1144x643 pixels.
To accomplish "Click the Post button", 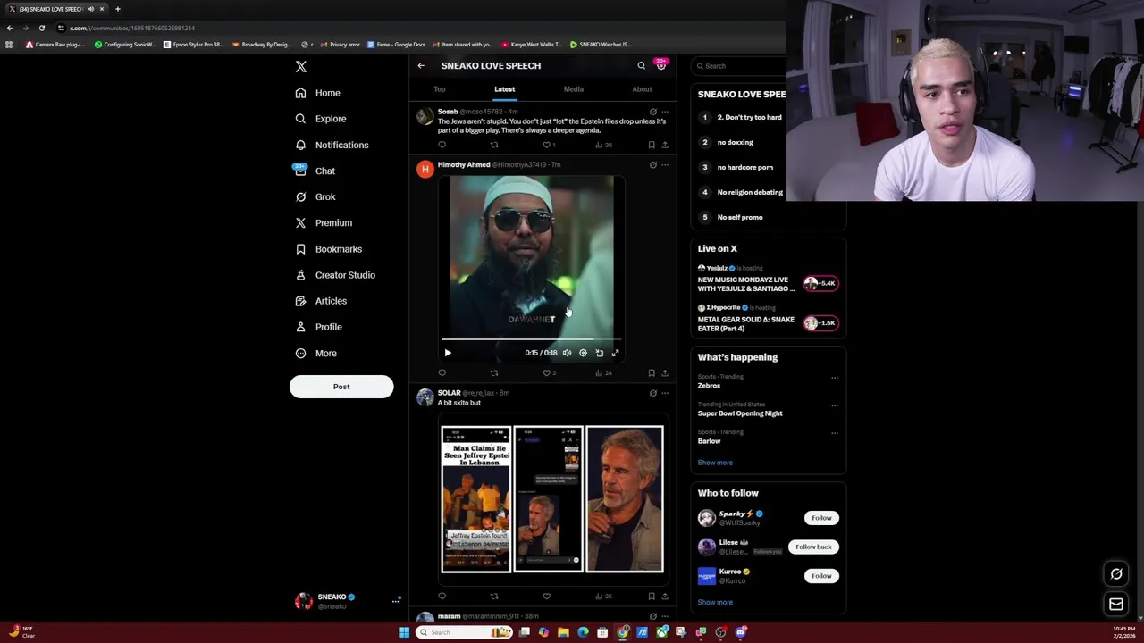I will point(341,387).
